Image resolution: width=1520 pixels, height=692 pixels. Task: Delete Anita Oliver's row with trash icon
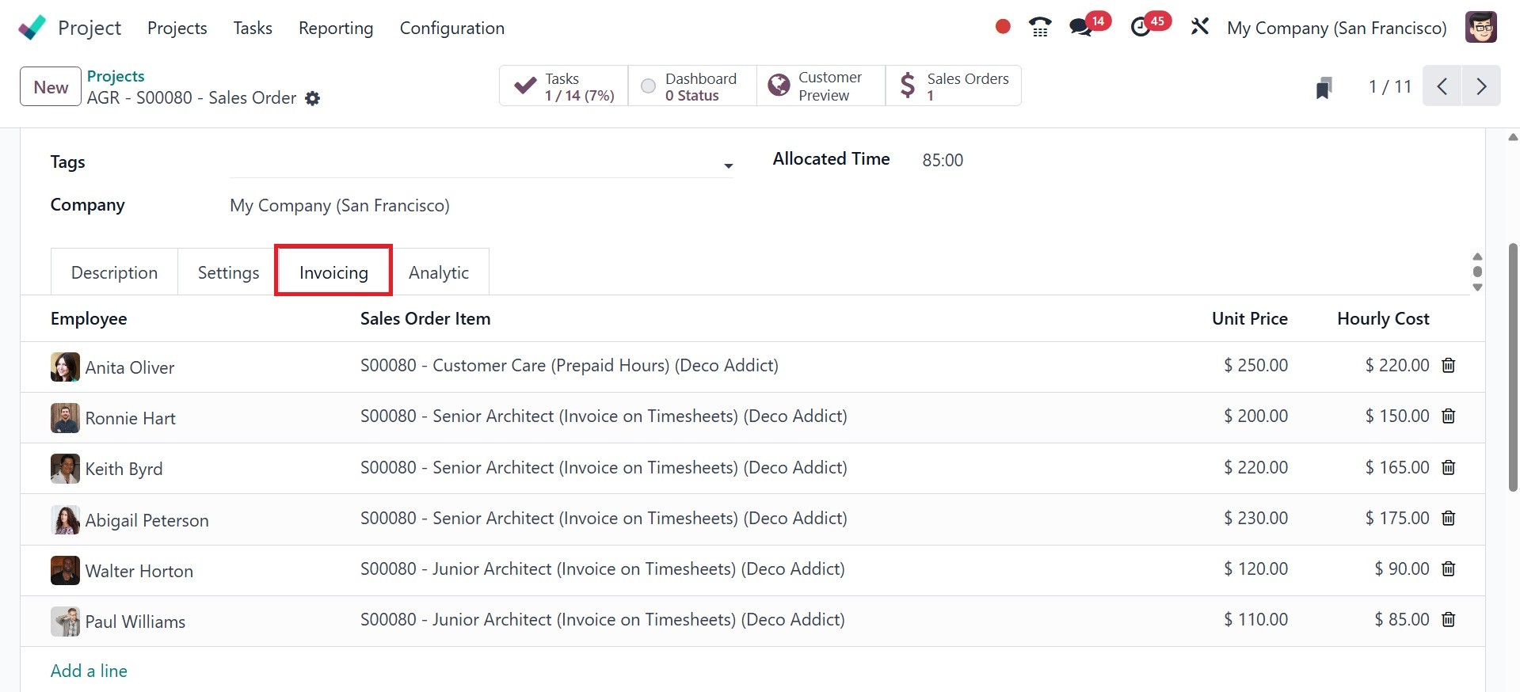pyautogui.click(x=1449, y=366)
